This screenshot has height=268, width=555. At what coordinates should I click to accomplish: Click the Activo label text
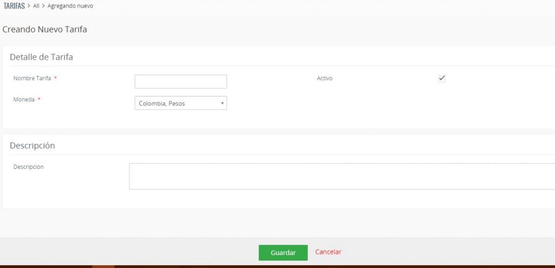[x=325, y=79]
